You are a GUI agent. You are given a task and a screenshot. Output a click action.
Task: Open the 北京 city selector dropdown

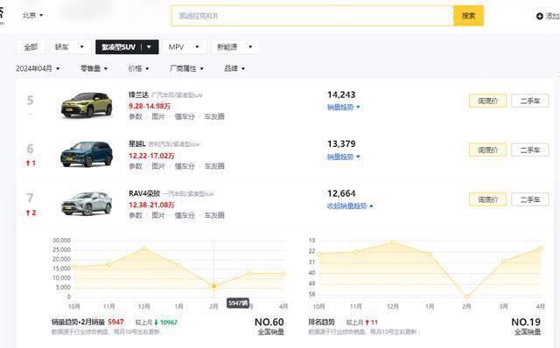(32, 16)
